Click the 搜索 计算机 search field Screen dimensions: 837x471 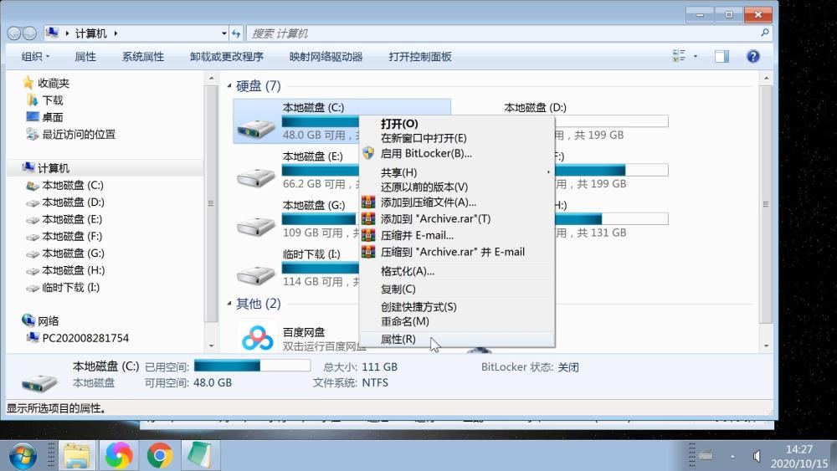pos(509,33)
